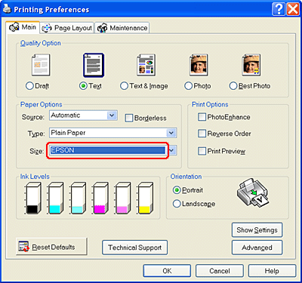Viewport: 302px width, 283px height.
Task: Confirm with the OK button
Action: [x=167, y=271]
